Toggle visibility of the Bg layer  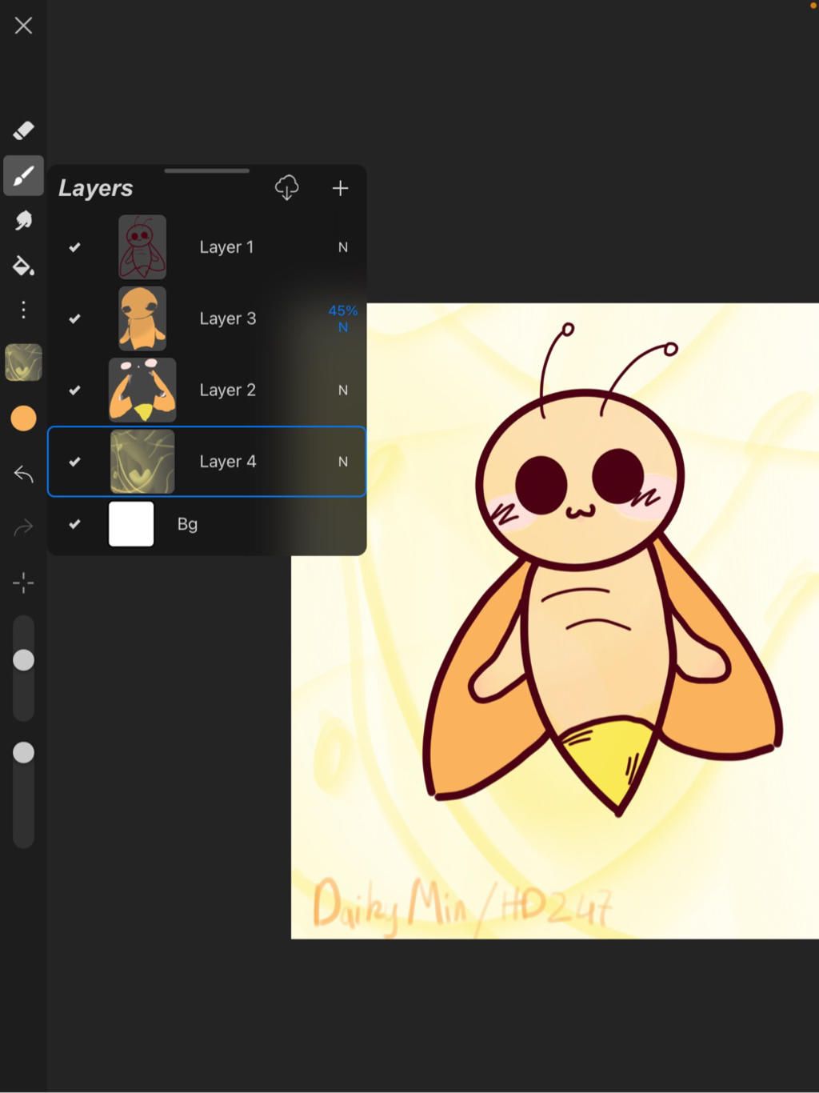74,524
